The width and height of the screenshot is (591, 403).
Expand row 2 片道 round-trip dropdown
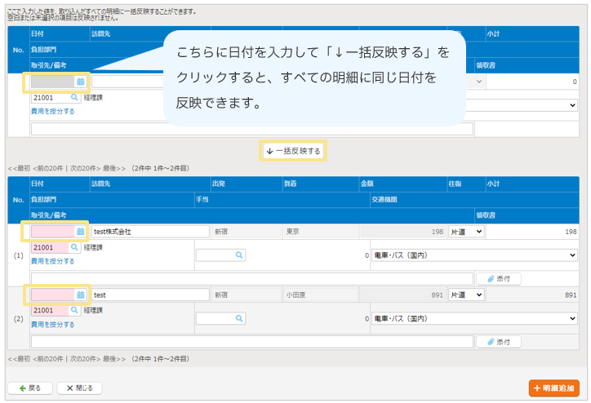click(466, 294)
